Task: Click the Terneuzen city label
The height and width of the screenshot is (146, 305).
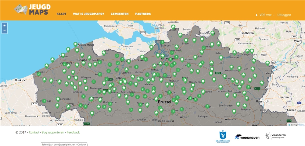Action: tap(127, 47)
